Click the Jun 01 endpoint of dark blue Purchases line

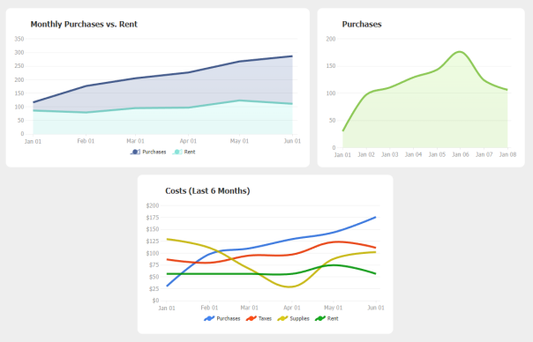pos(292,56)
